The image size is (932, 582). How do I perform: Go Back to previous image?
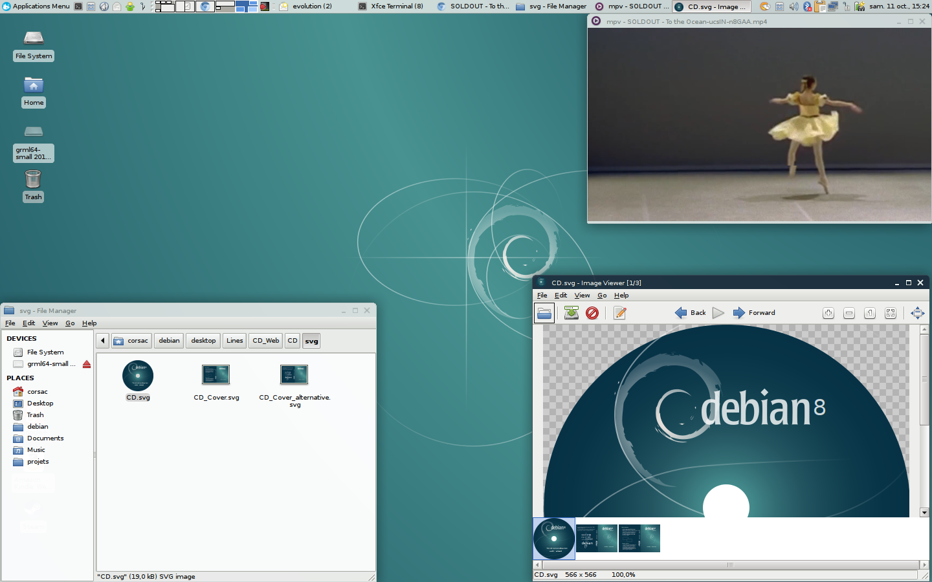[691, 313]
